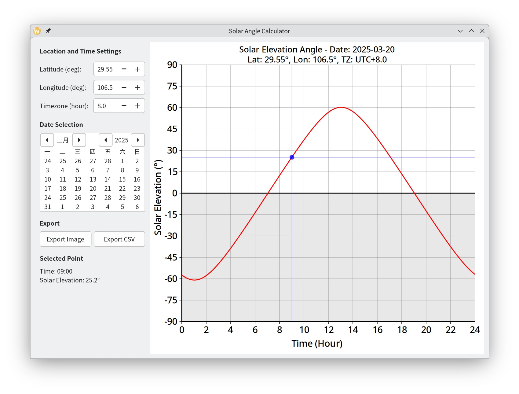Image resolution: width=519 pixels, height=394 pixels.
Task: Select March 12 in the calendar
Action: (78, 179)
